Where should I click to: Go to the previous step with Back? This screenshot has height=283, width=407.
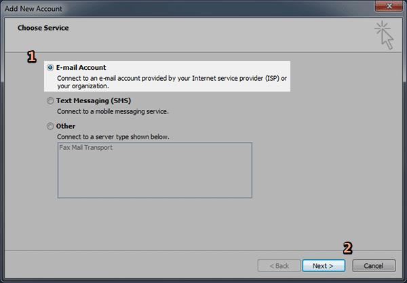(x=279, y=265)
